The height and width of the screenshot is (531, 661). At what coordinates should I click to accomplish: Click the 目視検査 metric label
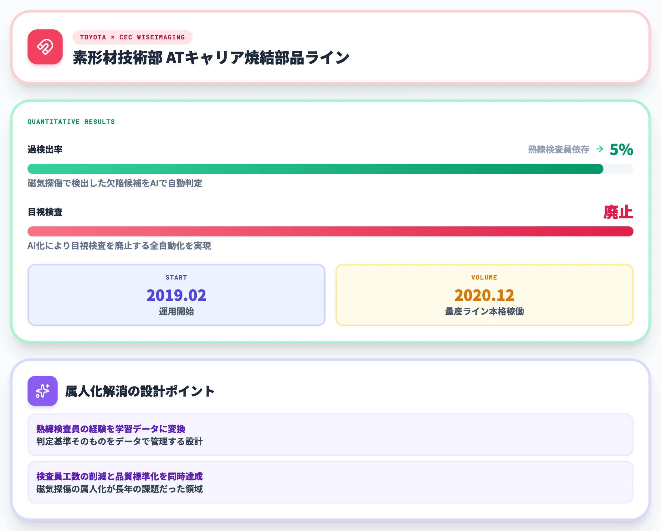click(x=45, y=212)
